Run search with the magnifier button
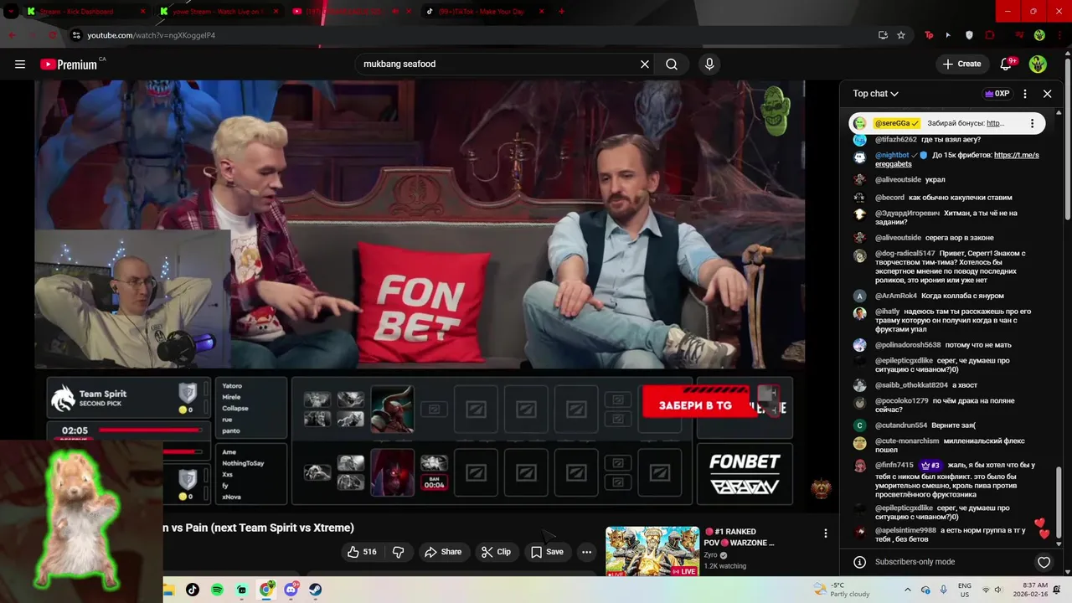The width and height of the screenshot is (1072, 603). click(x=672, y=64)
